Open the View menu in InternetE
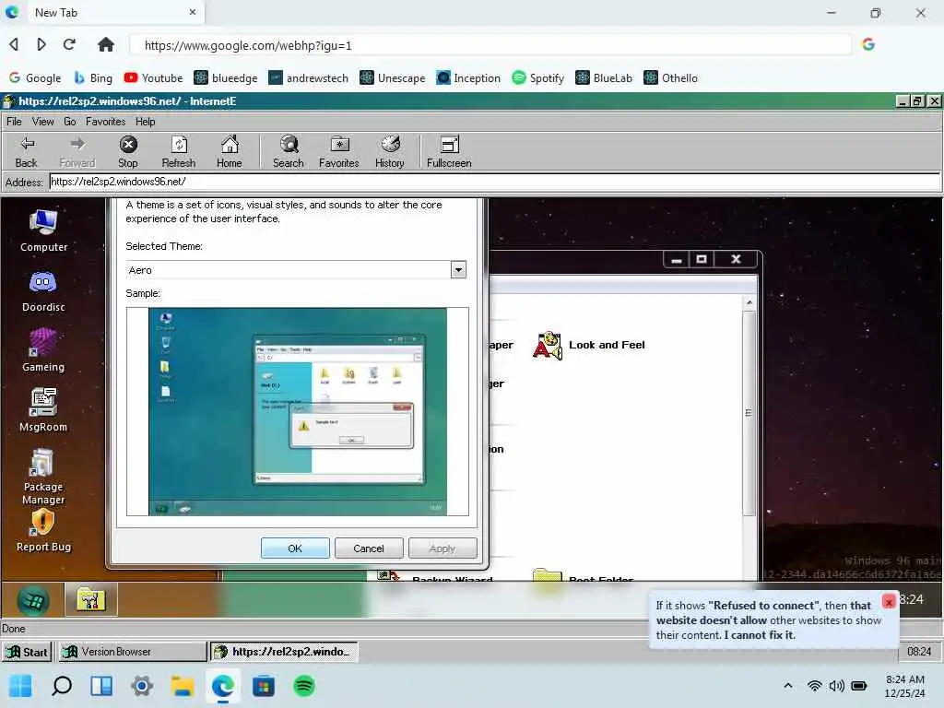Image resolution: width=944 pixels, height=708 pixels. (x=42, y=122)
